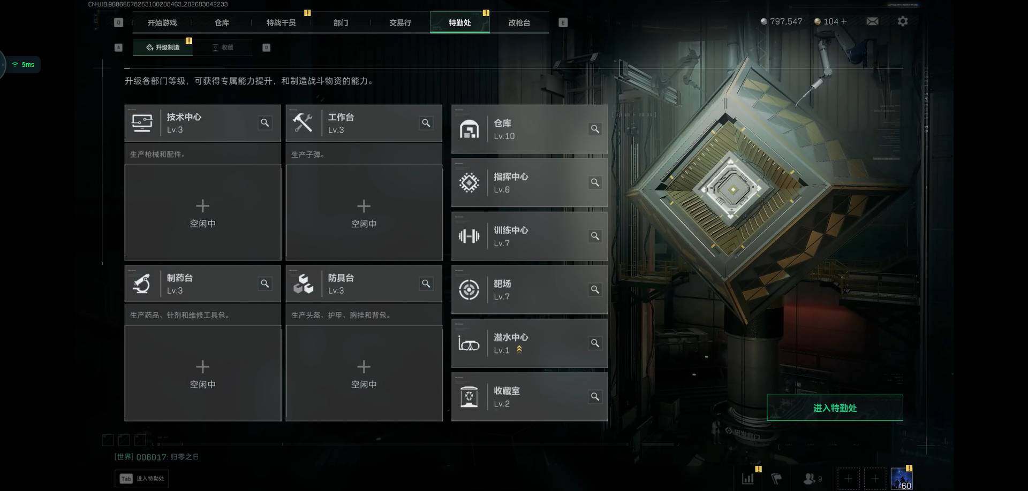Click the magnifier icon on 技术中心
Viewport: 1028px width, 491px height.
pos(264,123)
